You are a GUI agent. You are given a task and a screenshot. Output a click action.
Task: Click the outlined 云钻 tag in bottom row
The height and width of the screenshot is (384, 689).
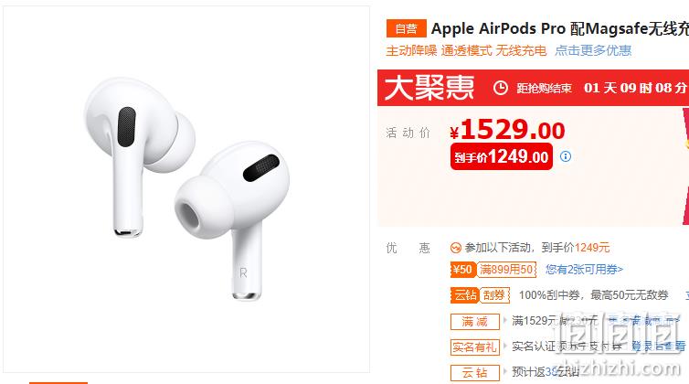[475, 372]
